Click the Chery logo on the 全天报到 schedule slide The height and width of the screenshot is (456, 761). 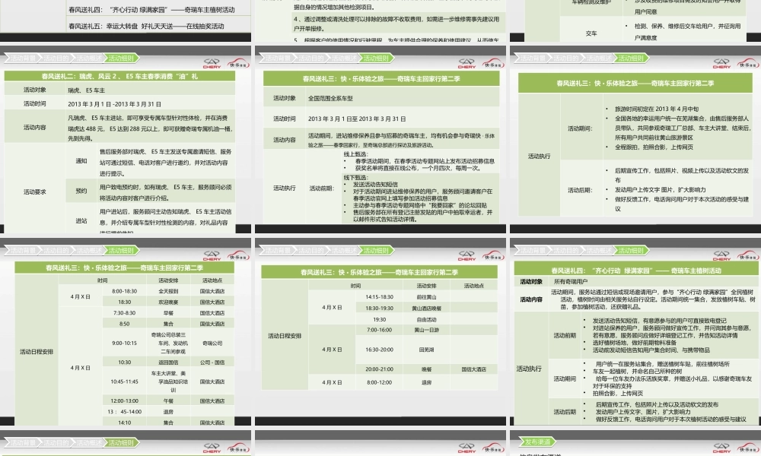tap(212, 255)
